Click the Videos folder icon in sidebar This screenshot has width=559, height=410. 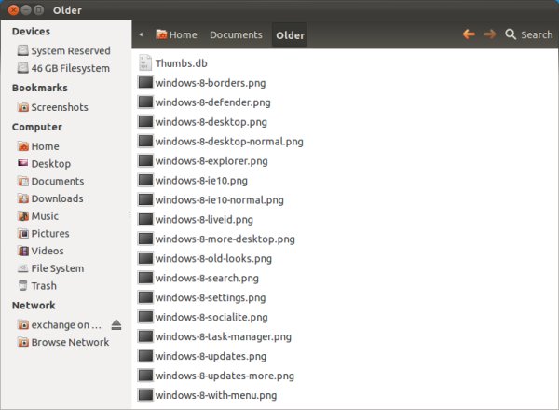point(23,251)
